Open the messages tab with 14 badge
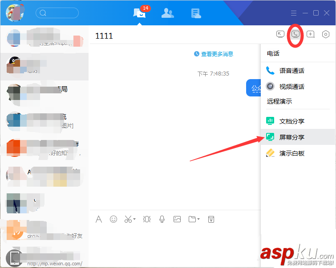The image size is (336, 268). 139,13
